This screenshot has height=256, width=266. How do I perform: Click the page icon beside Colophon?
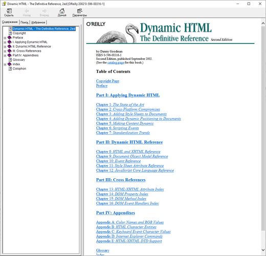10,69
